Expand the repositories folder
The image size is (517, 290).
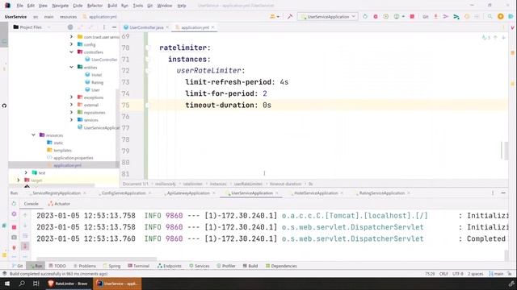72,113
